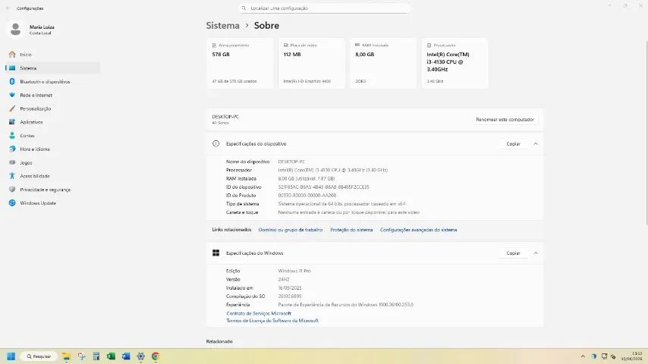648x364 pixels.
Task: Click the Compilação do SO 26100.6899 value
Action: coord(290,297)
